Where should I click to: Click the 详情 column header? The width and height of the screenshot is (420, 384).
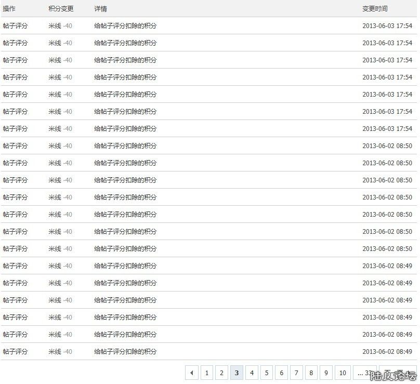[100, 8]
